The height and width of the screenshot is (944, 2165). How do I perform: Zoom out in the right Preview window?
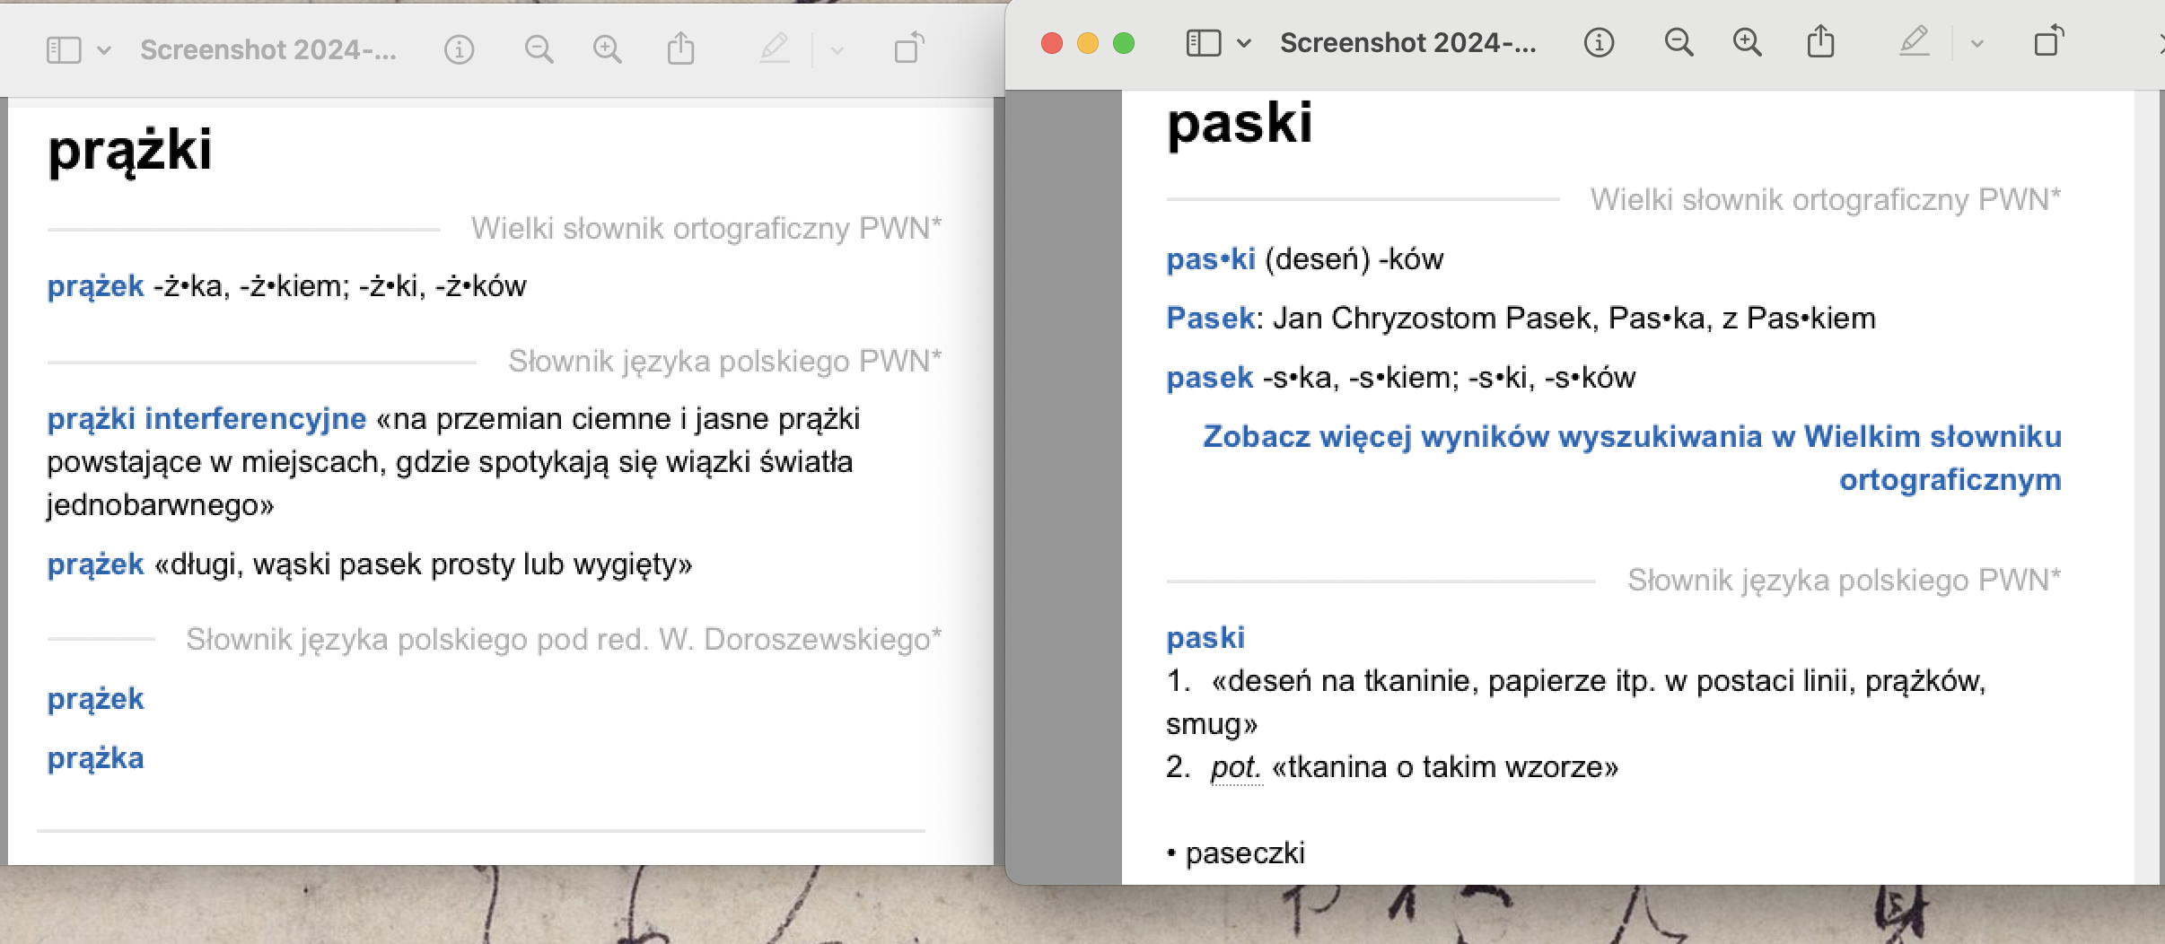pos(1679,42)
